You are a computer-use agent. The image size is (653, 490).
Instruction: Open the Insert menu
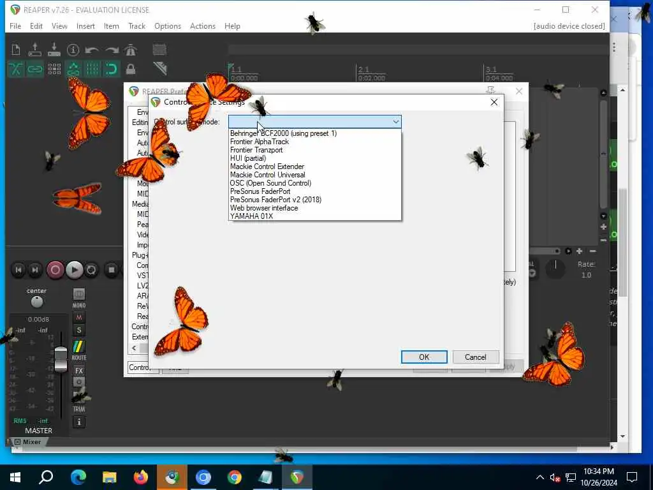click(x=85, y=26)
